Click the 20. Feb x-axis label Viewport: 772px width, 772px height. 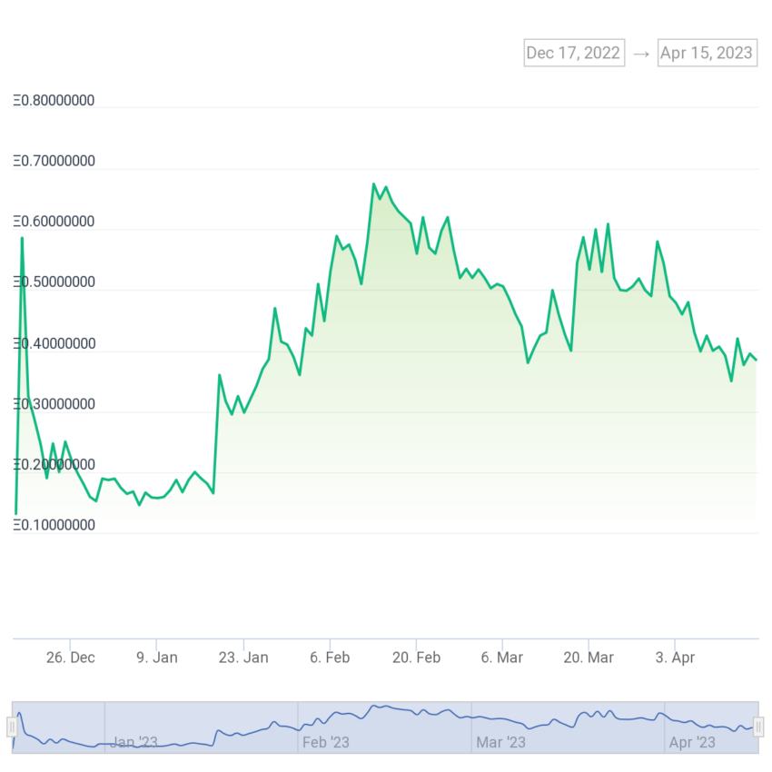pos(417,658)
